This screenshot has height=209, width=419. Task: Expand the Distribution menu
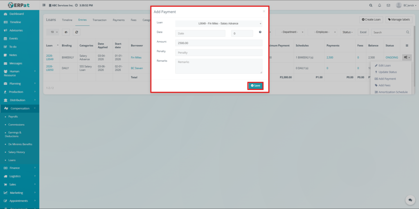pyautogui.click(x=20, y=100)
